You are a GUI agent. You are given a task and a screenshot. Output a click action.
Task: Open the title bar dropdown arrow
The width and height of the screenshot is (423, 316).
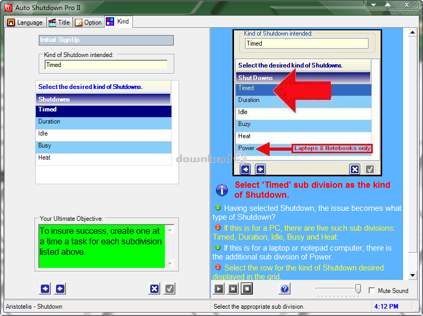[x=372, y=5]
